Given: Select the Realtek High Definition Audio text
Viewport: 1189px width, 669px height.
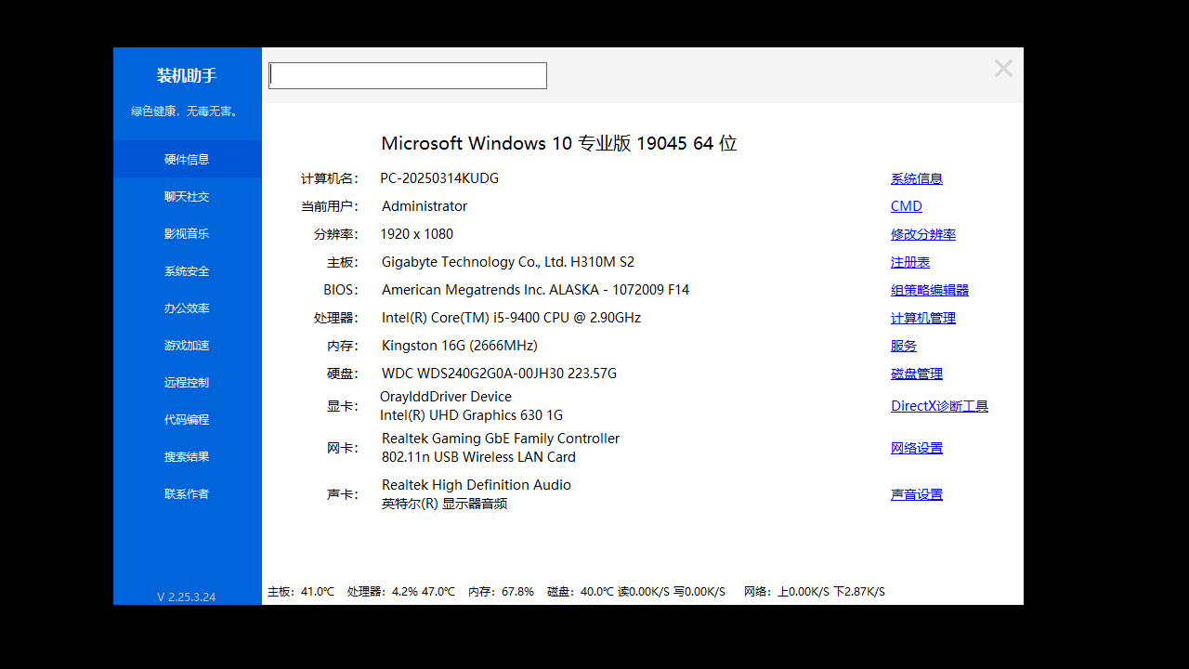Looking at the screenshot, I should click(x=477, y=485).
